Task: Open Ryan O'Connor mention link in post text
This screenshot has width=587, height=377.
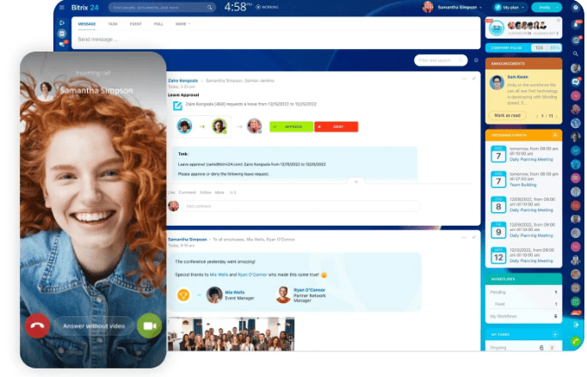Action: tap(252, 275)
